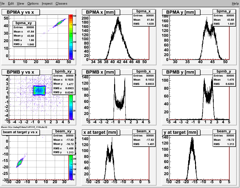Click the BPMA color palette scale
This screenshot has width=240, height=188.
point(71,37)
